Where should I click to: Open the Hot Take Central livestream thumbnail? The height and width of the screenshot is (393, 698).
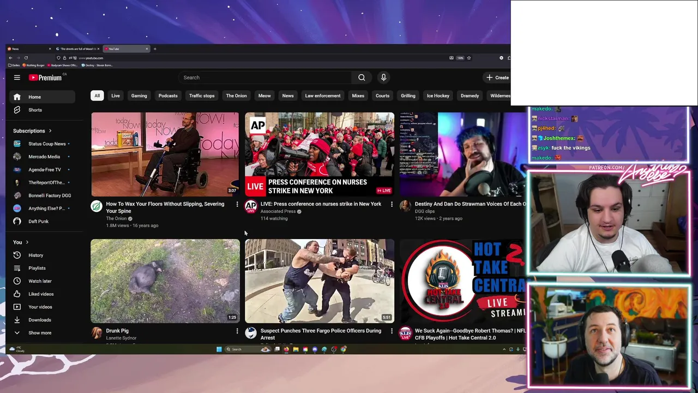463,281
